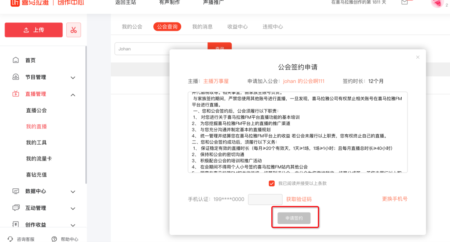Open 有声制作 in top navigation
Screen dimensions: 450x242
(x=169, y=2)
